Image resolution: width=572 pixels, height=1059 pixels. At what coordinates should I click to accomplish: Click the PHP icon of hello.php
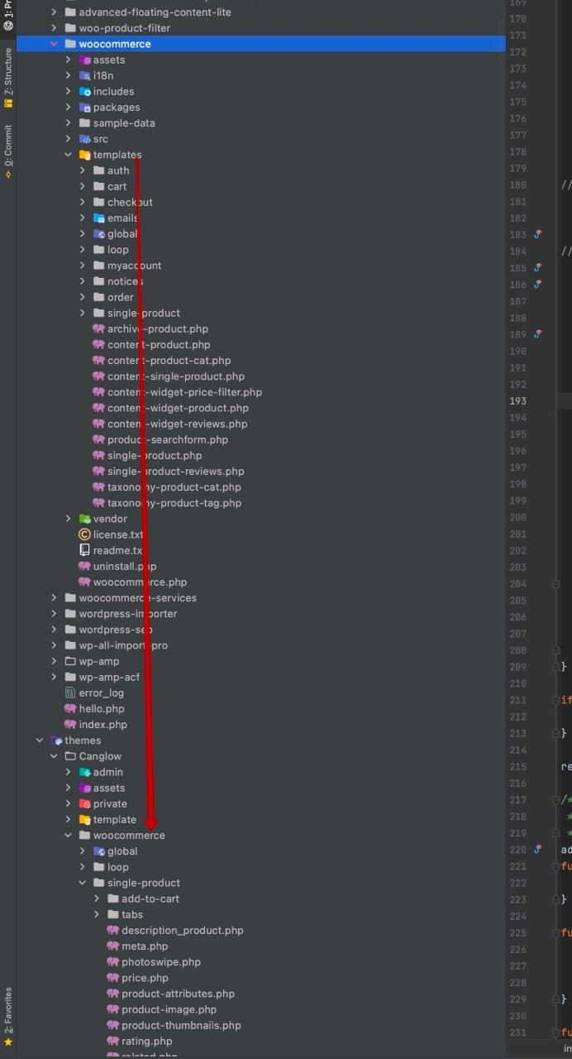(70, 708)
